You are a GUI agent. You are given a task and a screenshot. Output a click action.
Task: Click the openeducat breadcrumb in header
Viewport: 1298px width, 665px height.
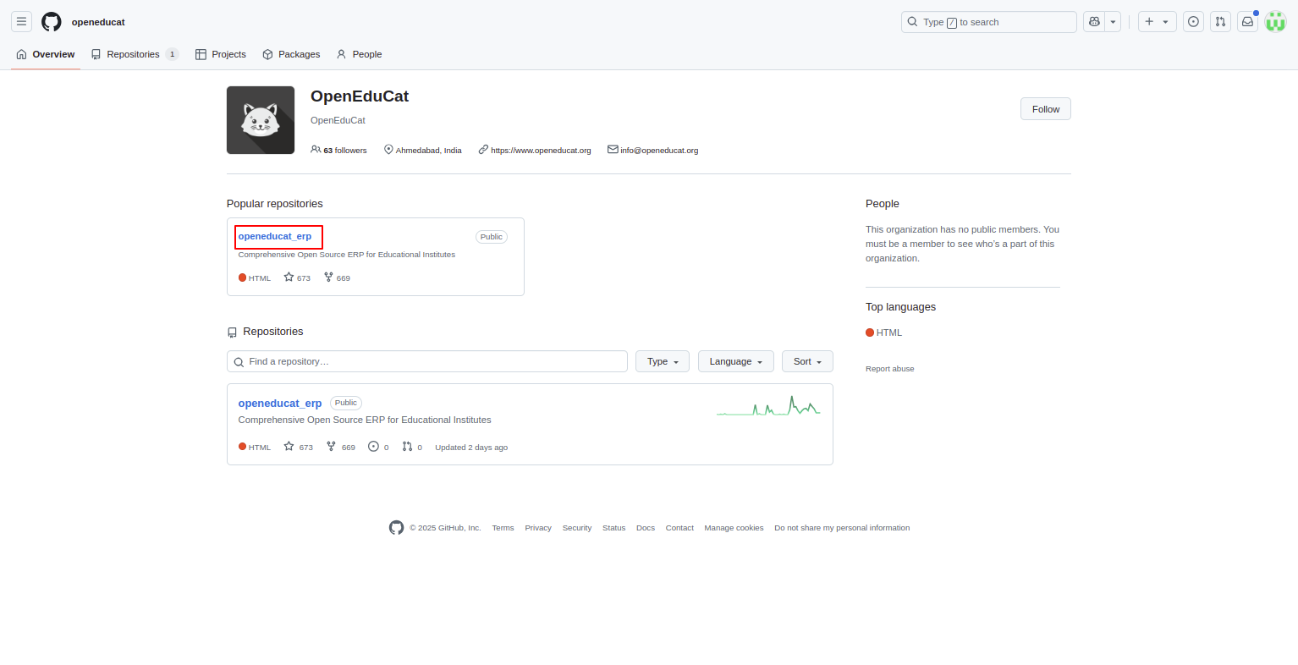[x=98, y=22]
